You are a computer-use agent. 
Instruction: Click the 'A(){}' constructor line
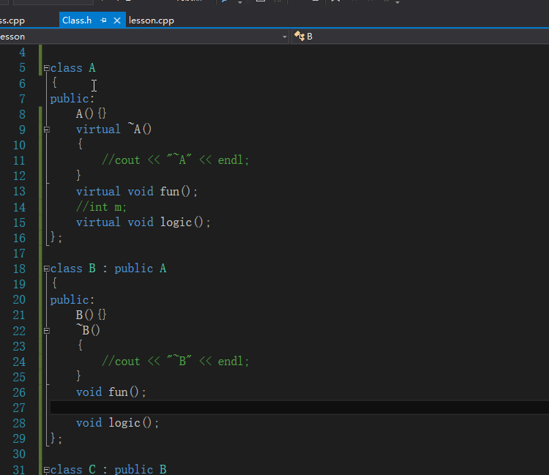tap(91, 113)
